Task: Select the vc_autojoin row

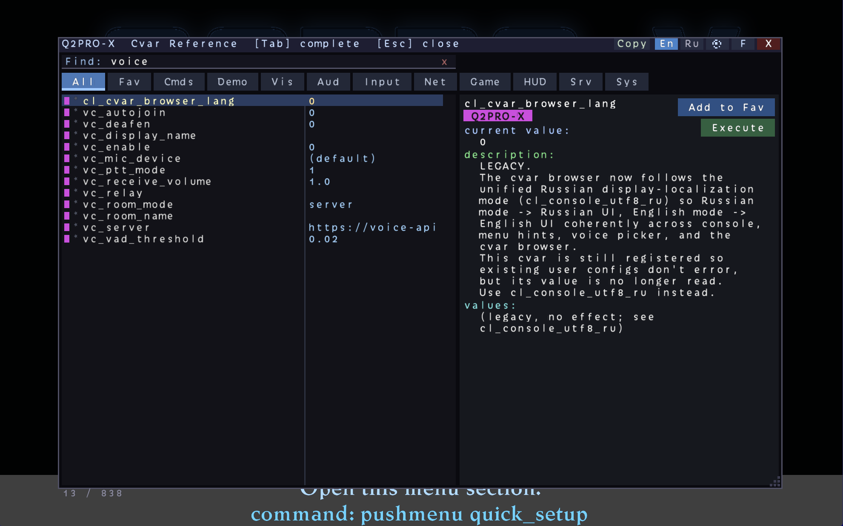Action: [253, 112]
